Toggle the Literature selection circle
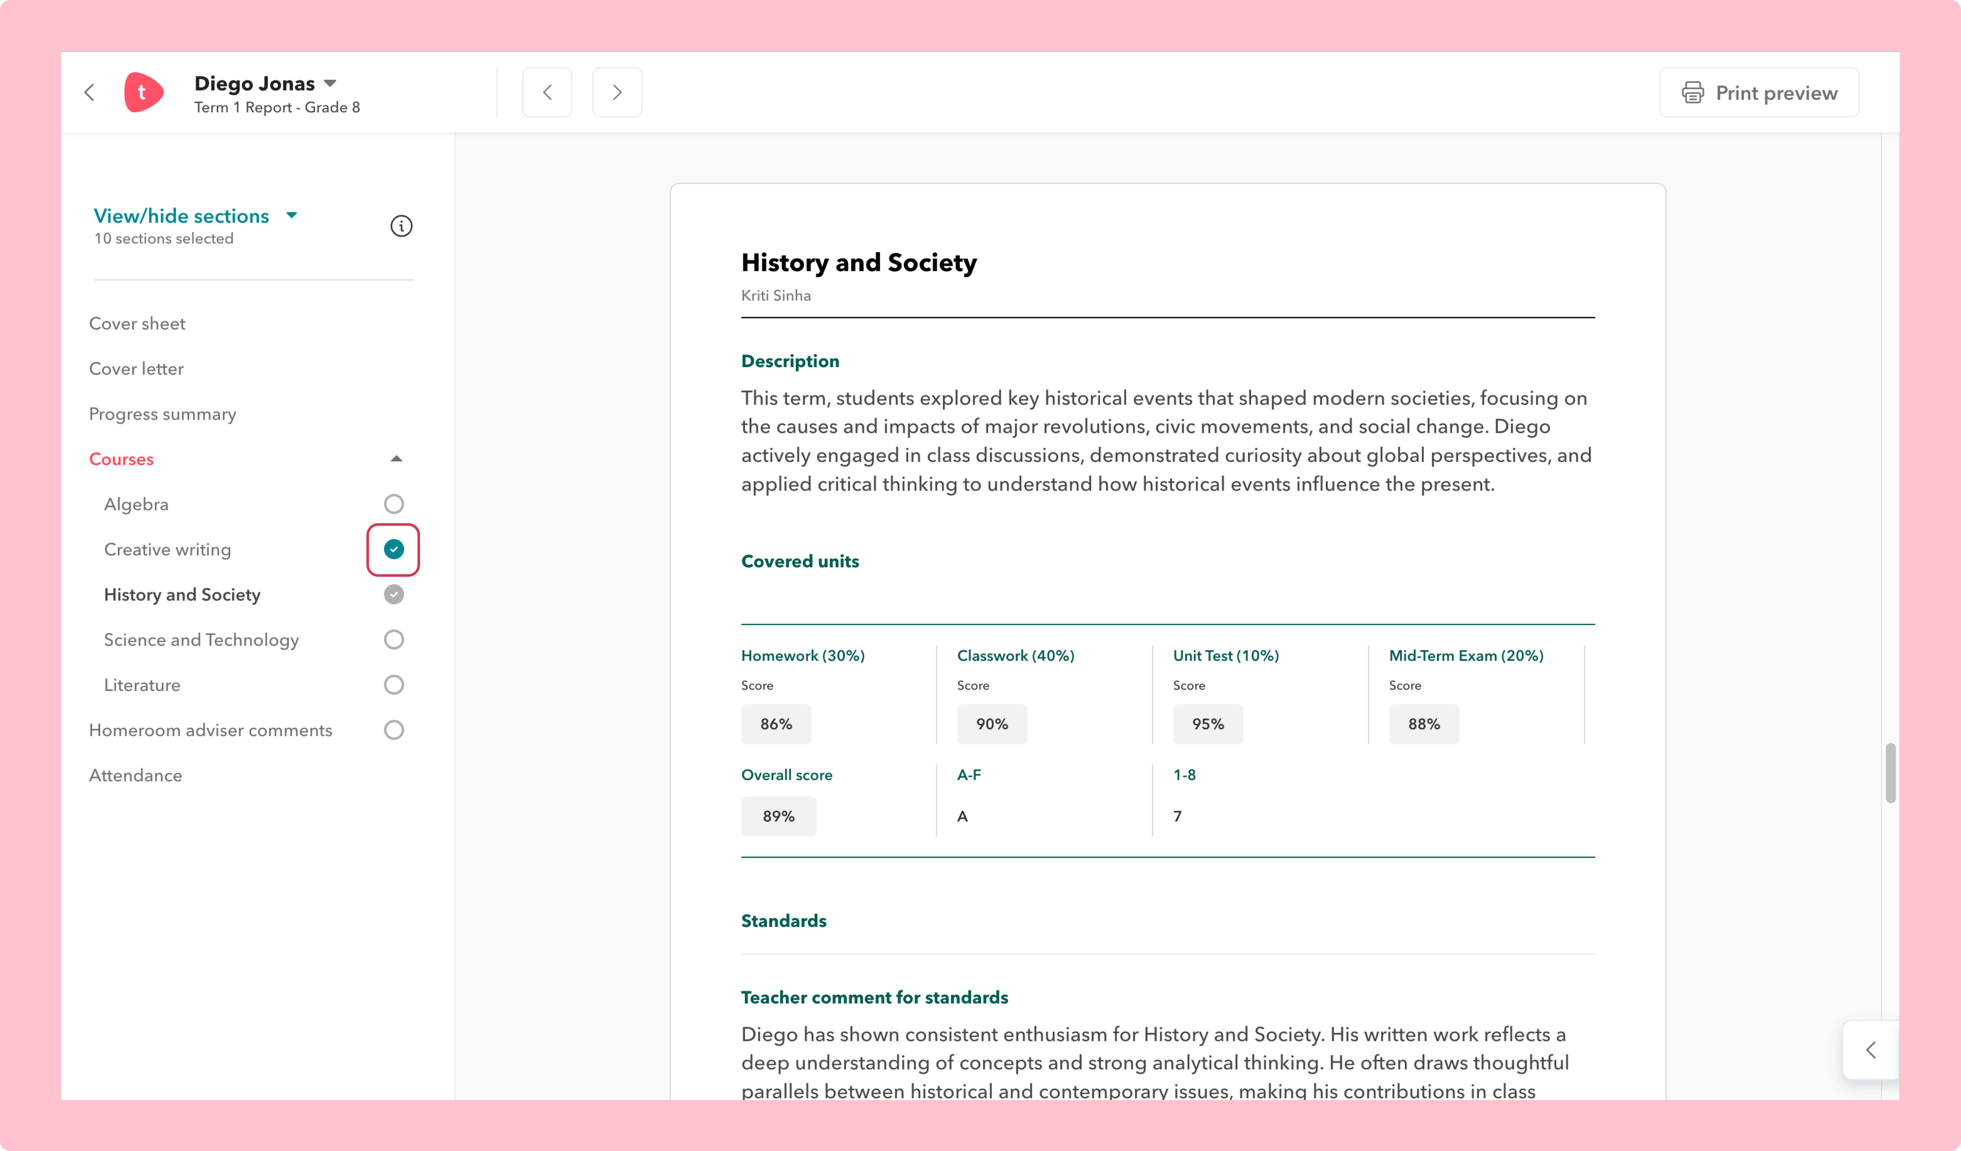 (x=394, y=684)
